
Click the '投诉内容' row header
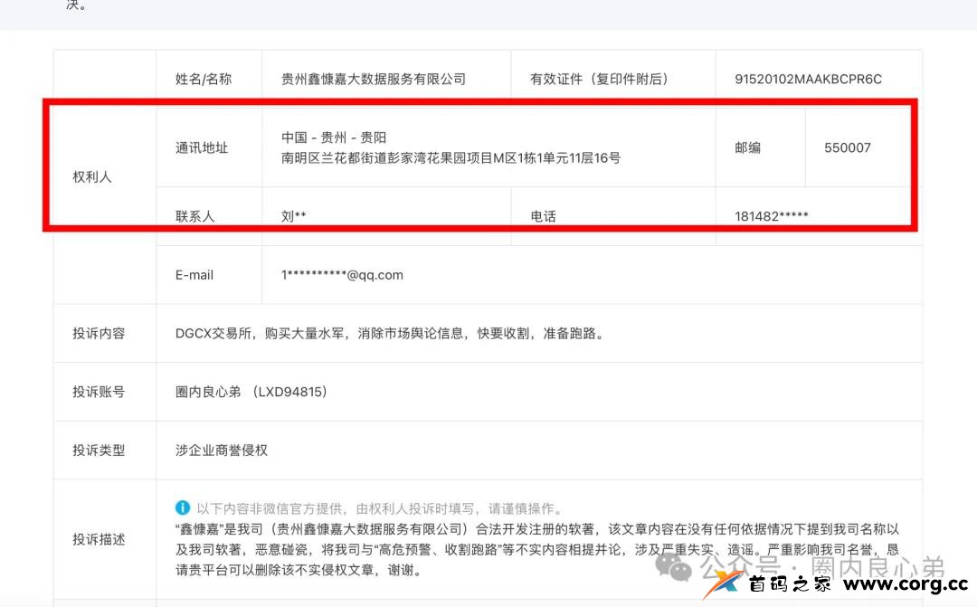(99, 334)
